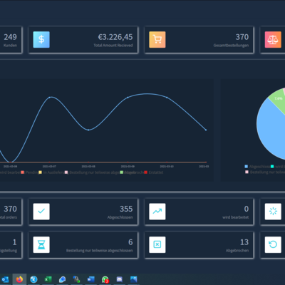Viewport: 285px width, 285px height.
Task: Click the 0 wird bearbeitet count
Action: coord(247,209)
